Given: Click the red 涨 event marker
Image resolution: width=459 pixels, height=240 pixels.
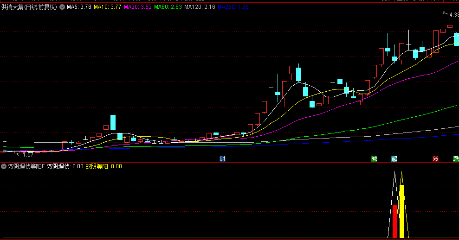Looking at the screenshot, I should 435,159.
